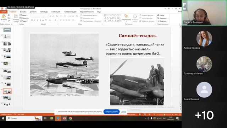227x128 pixels.
Task: Click Найти (Find) binoculars icon
Action: click(158, 15)
